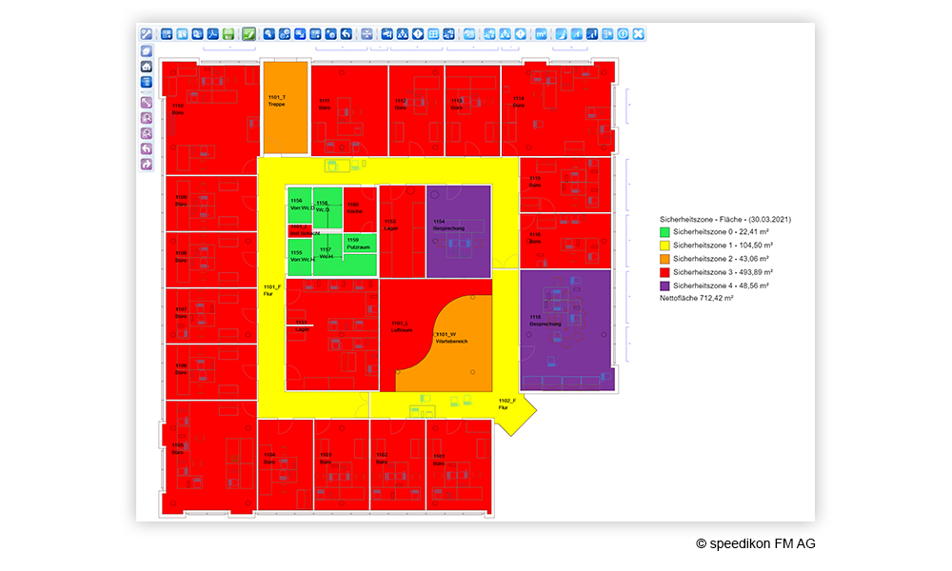Select the green 1159 Putzraum room
Screen dimensions: 952x571
[x=360, y=244]
